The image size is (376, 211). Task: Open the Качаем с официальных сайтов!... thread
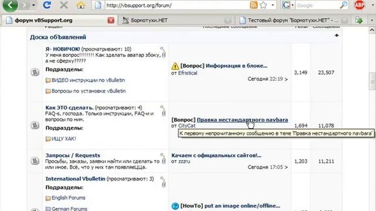pos(216,155)
